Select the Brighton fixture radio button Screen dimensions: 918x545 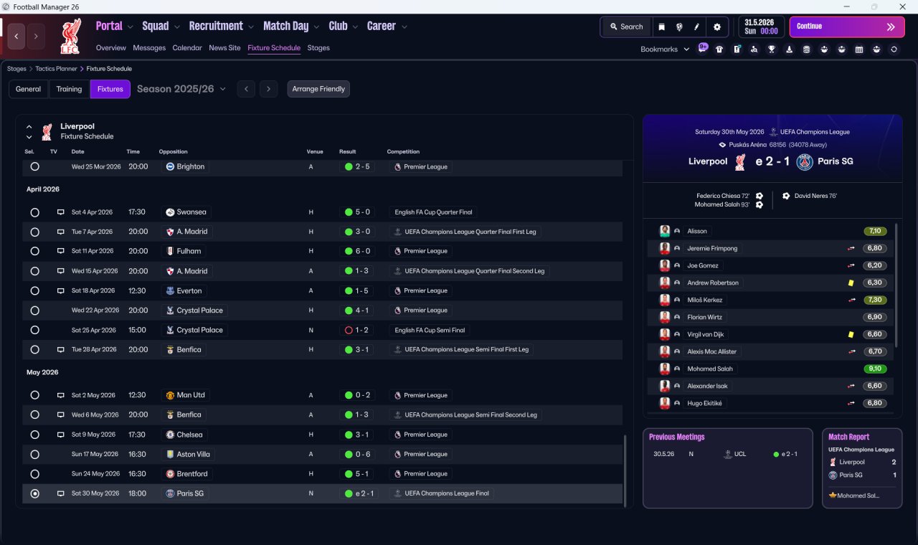coord(34,166)
